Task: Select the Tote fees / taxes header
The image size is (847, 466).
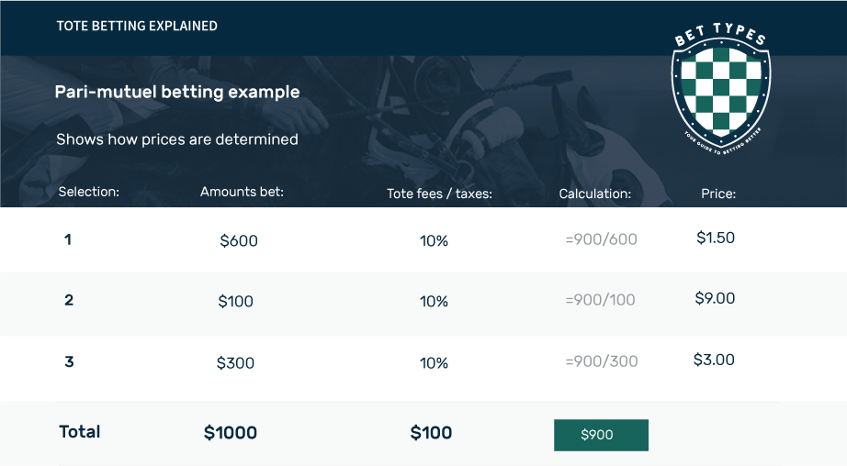Action: point(439,194)
